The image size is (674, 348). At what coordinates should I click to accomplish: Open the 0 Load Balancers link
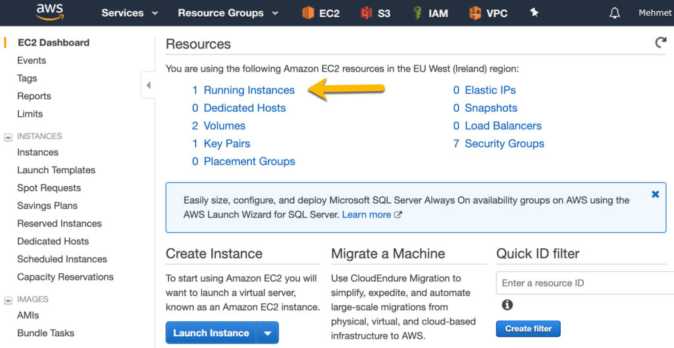click(498, 125)
